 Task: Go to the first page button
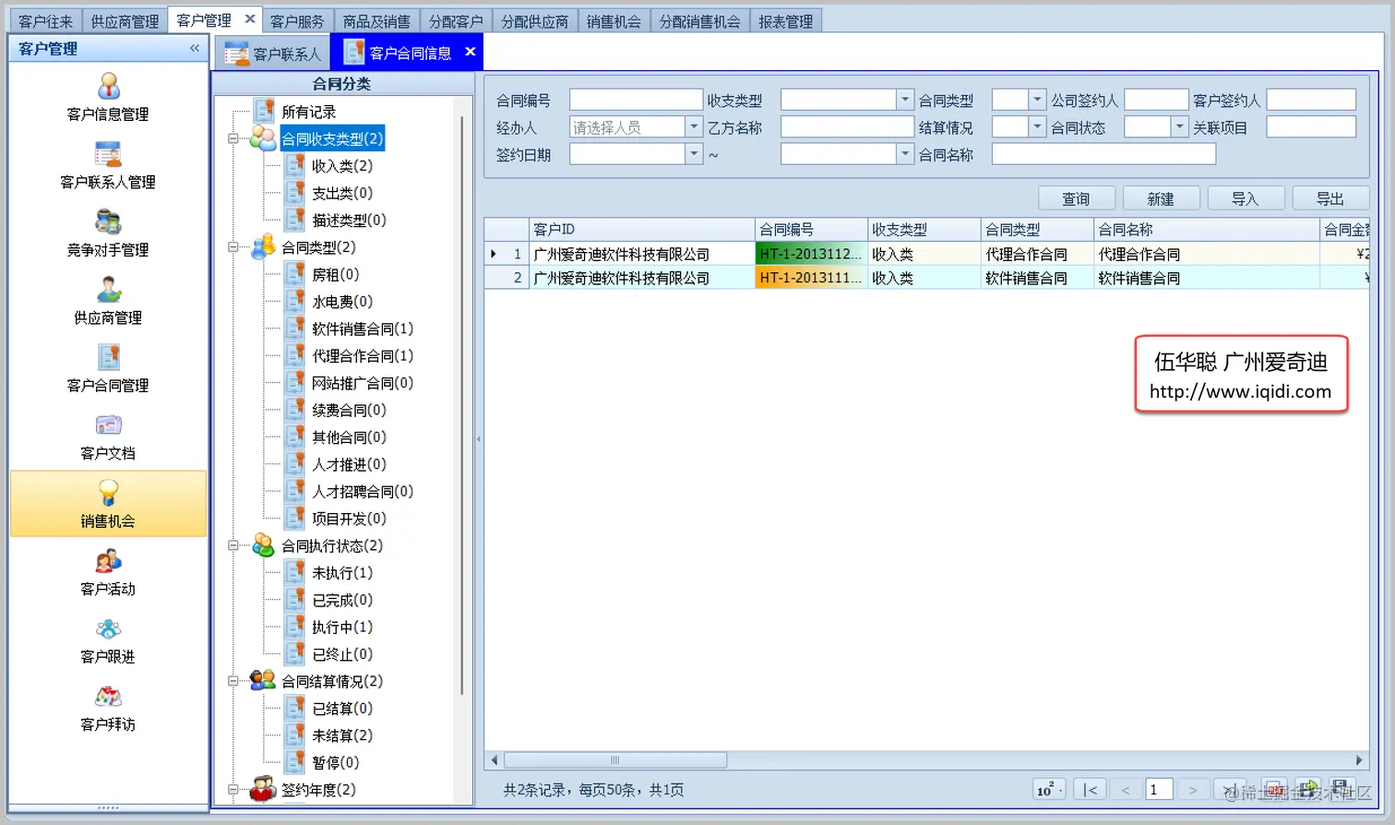[x=1091, y=790]
